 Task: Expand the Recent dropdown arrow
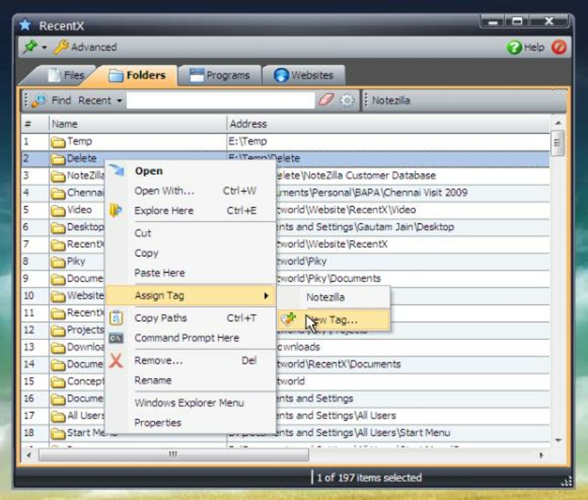[x=119, y=101]
